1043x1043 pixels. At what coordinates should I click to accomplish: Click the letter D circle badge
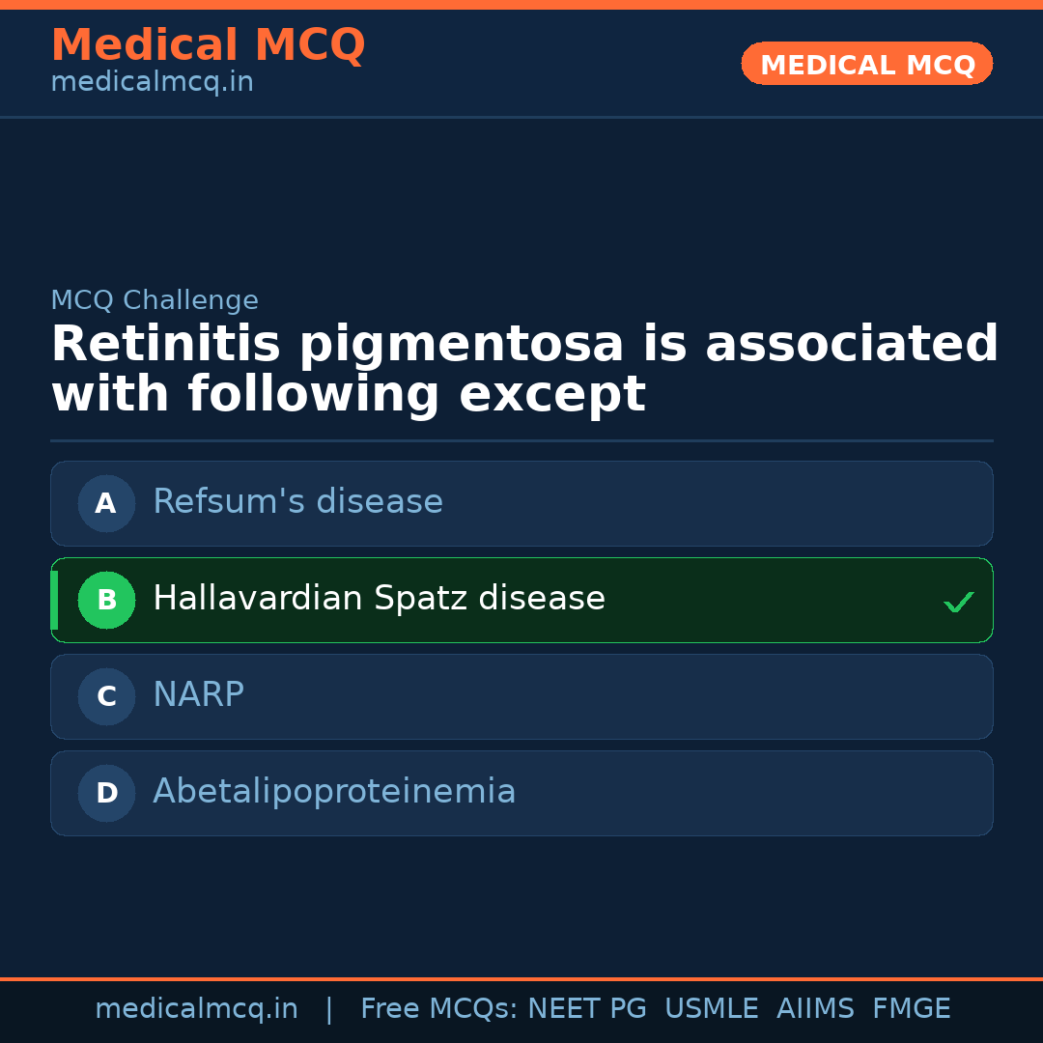[x=106, y=793]
